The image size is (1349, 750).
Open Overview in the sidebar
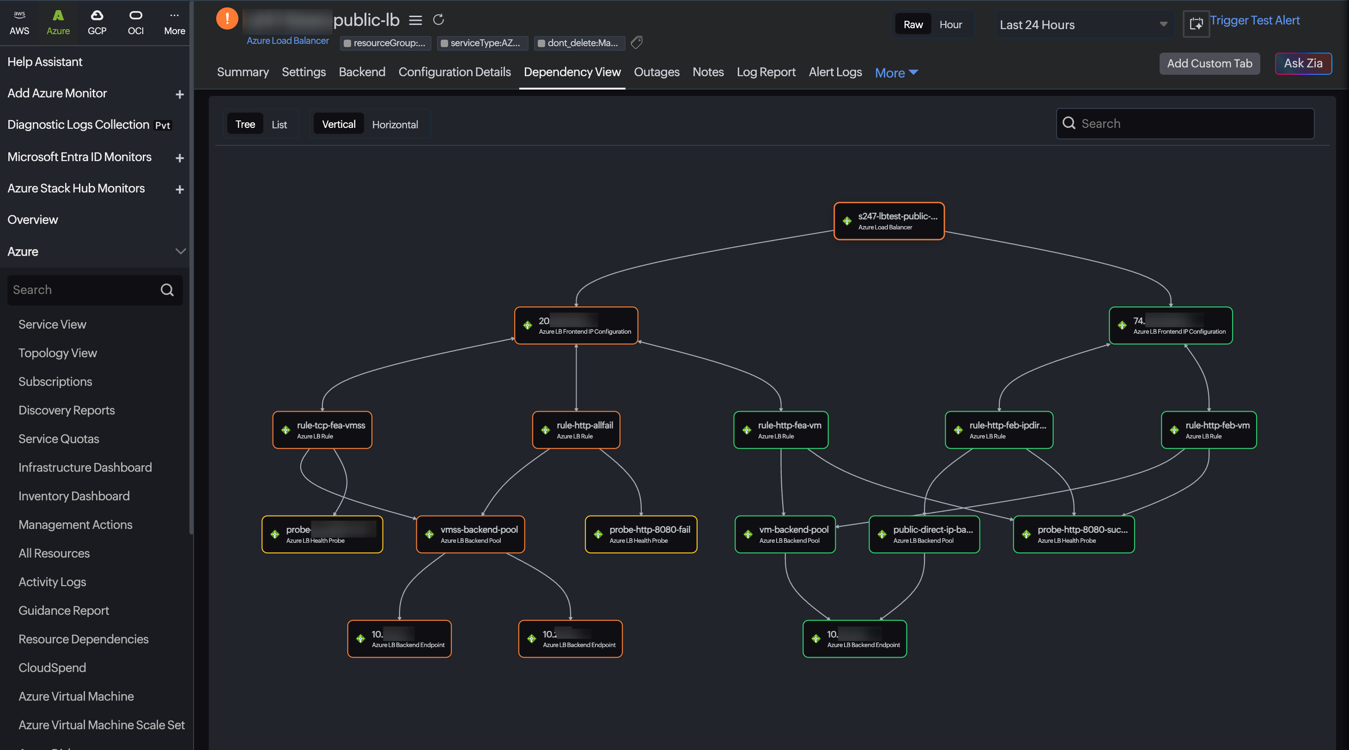(x=32, y=220)
